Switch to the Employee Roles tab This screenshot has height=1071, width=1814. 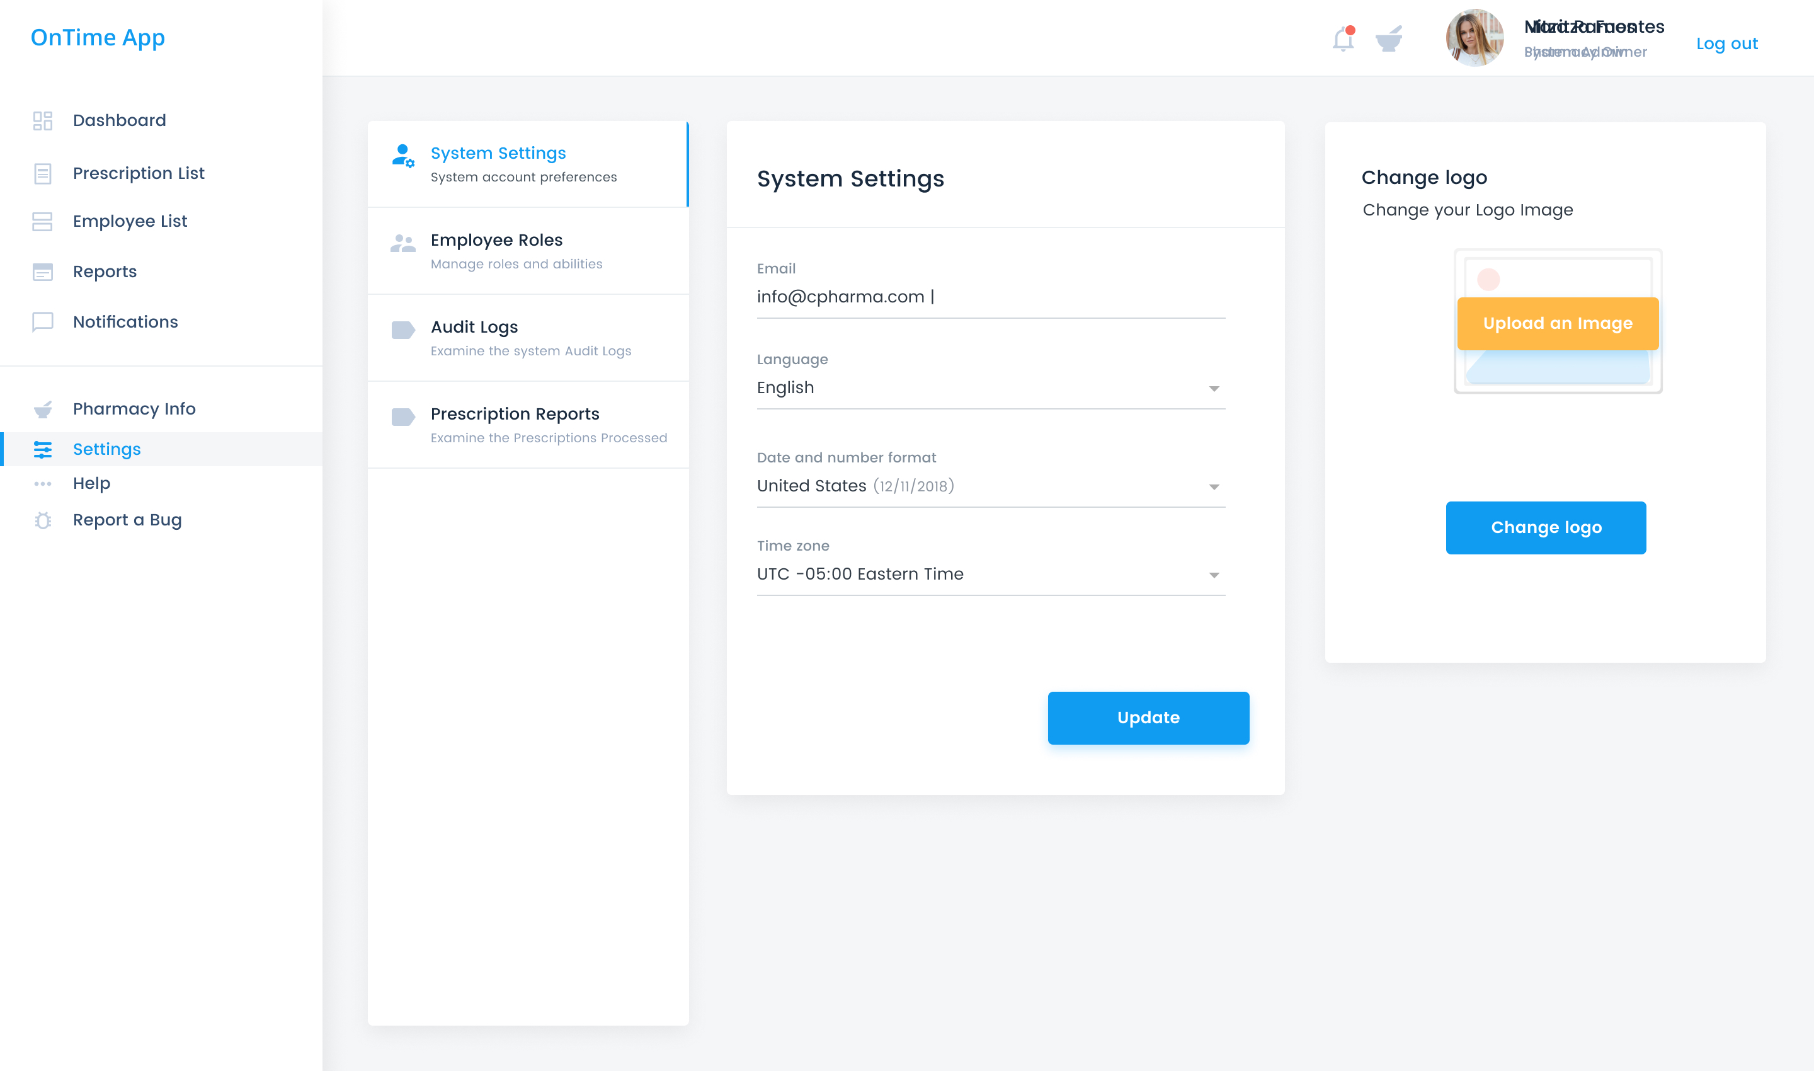tap(527, 251)
